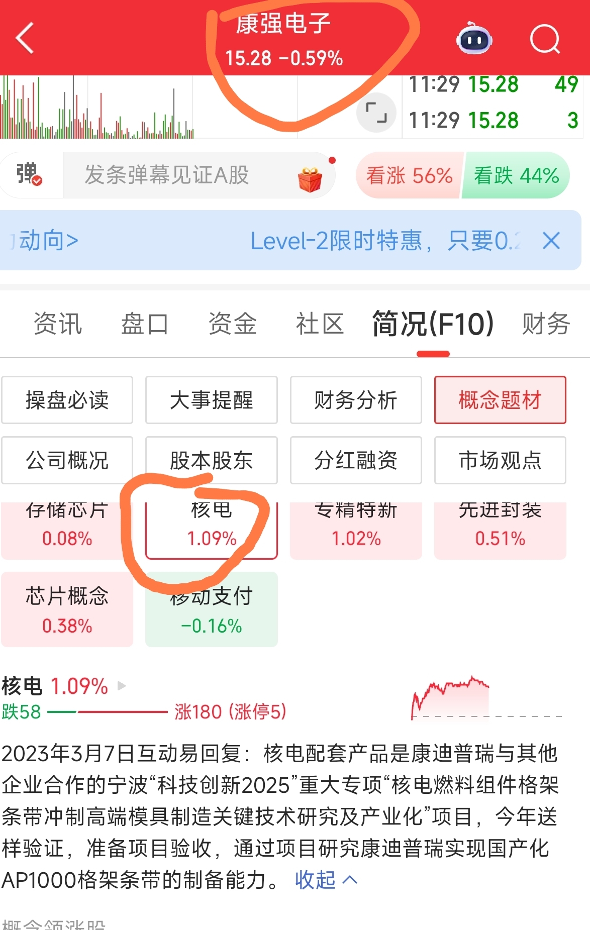Open the 核电 mini trend chart
Viewport: 590px width, 930px height.
[x=450, y=698]
